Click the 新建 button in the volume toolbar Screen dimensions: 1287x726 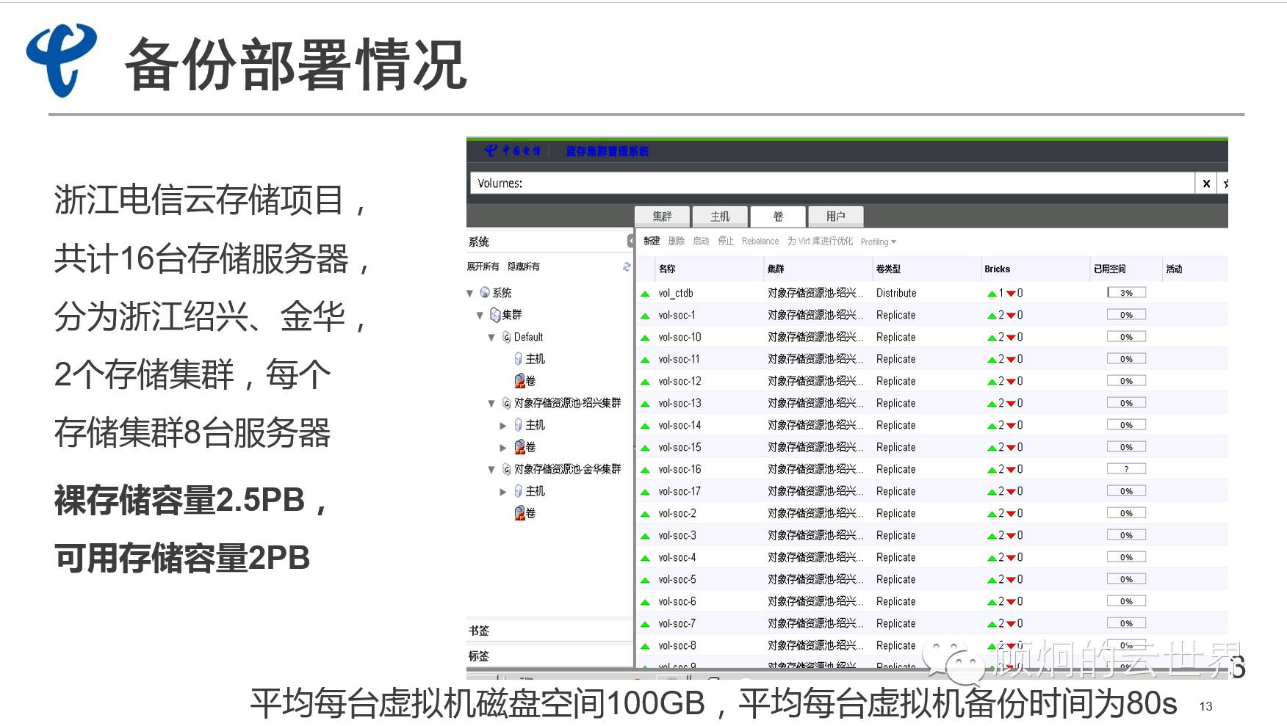(x=652, y=241)
